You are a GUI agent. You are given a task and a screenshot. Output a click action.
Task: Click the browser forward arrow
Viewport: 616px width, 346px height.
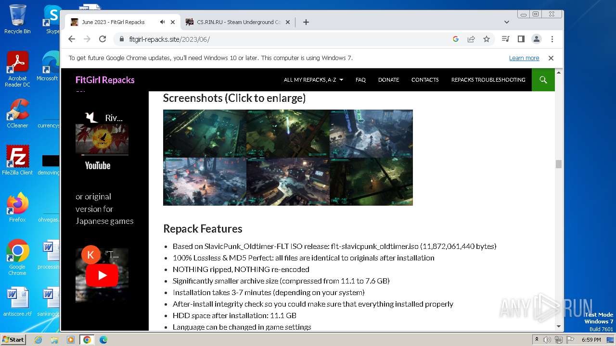[87, 39]
